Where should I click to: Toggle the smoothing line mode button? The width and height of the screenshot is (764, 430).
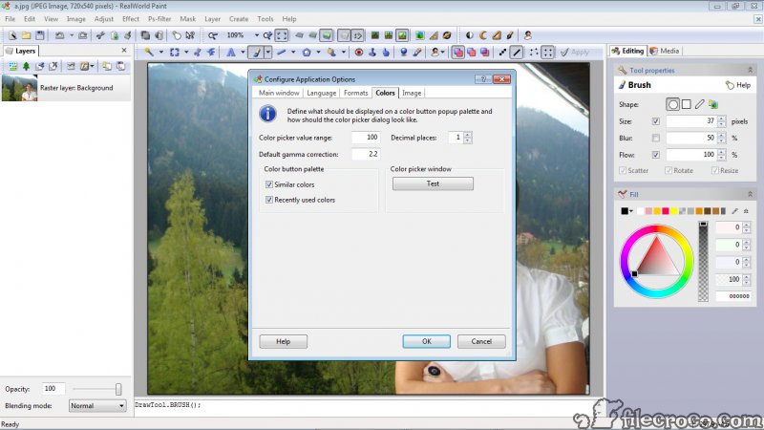517,52
